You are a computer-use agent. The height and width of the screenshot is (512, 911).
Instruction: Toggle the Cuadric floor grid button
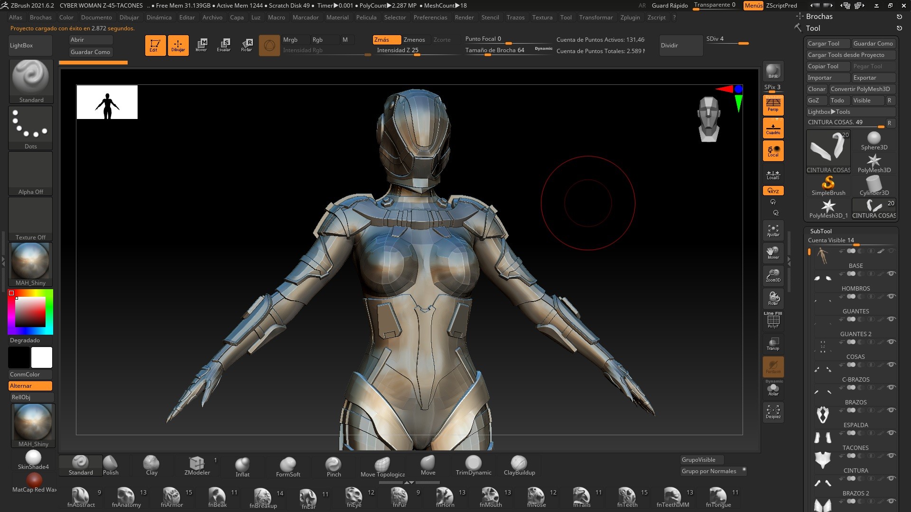tap(773, 128)
